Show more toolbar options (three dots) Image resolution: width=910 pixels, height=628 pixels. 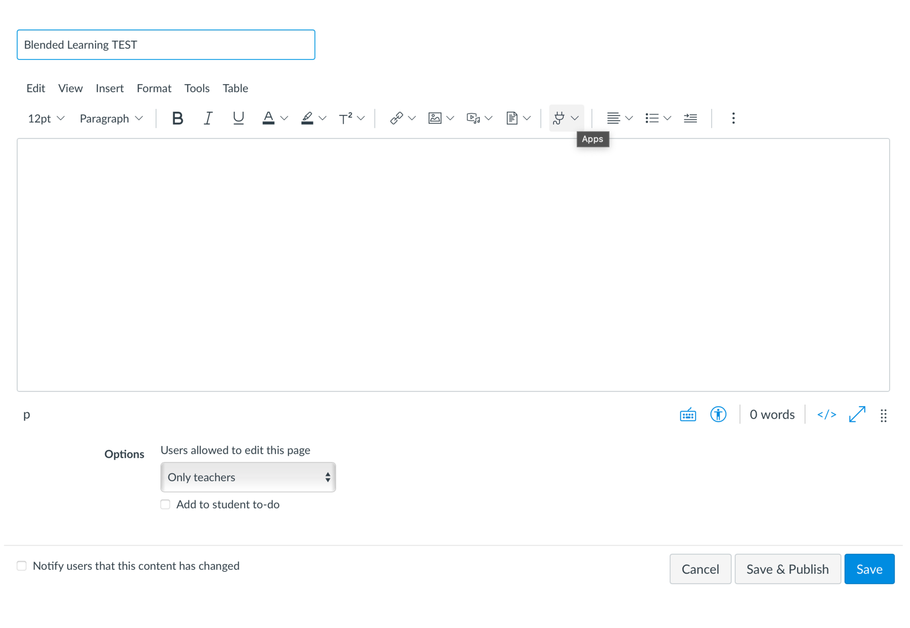pos(733,118)
